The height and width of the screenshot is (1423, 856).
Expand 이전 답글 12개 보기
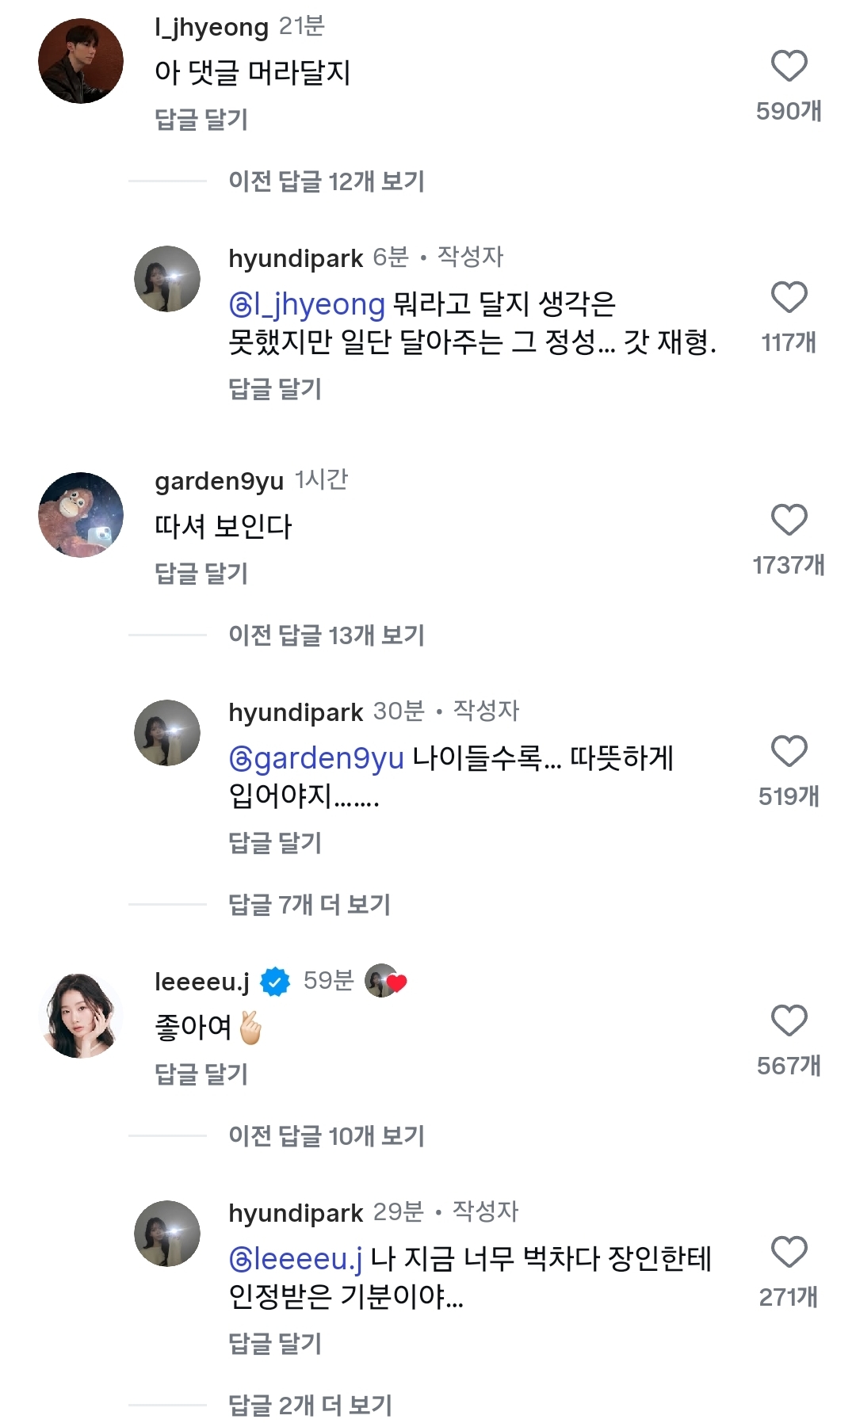point(326,181)
